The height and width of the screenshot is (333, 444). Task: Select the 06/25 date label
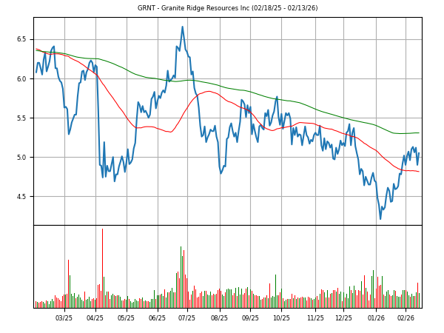(x=158, y=317)
